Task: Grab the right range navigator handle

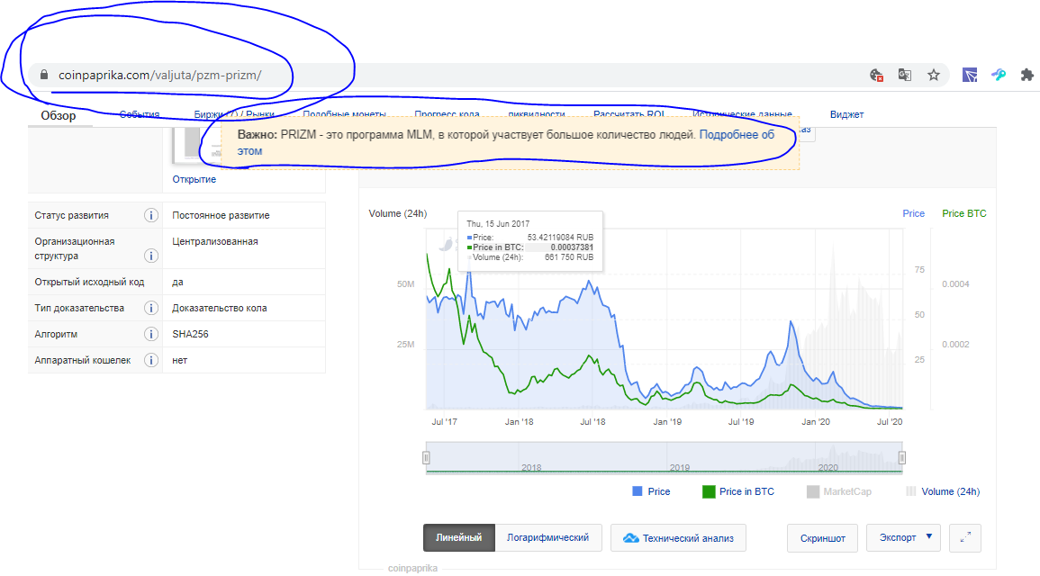Action: point(902,457)
